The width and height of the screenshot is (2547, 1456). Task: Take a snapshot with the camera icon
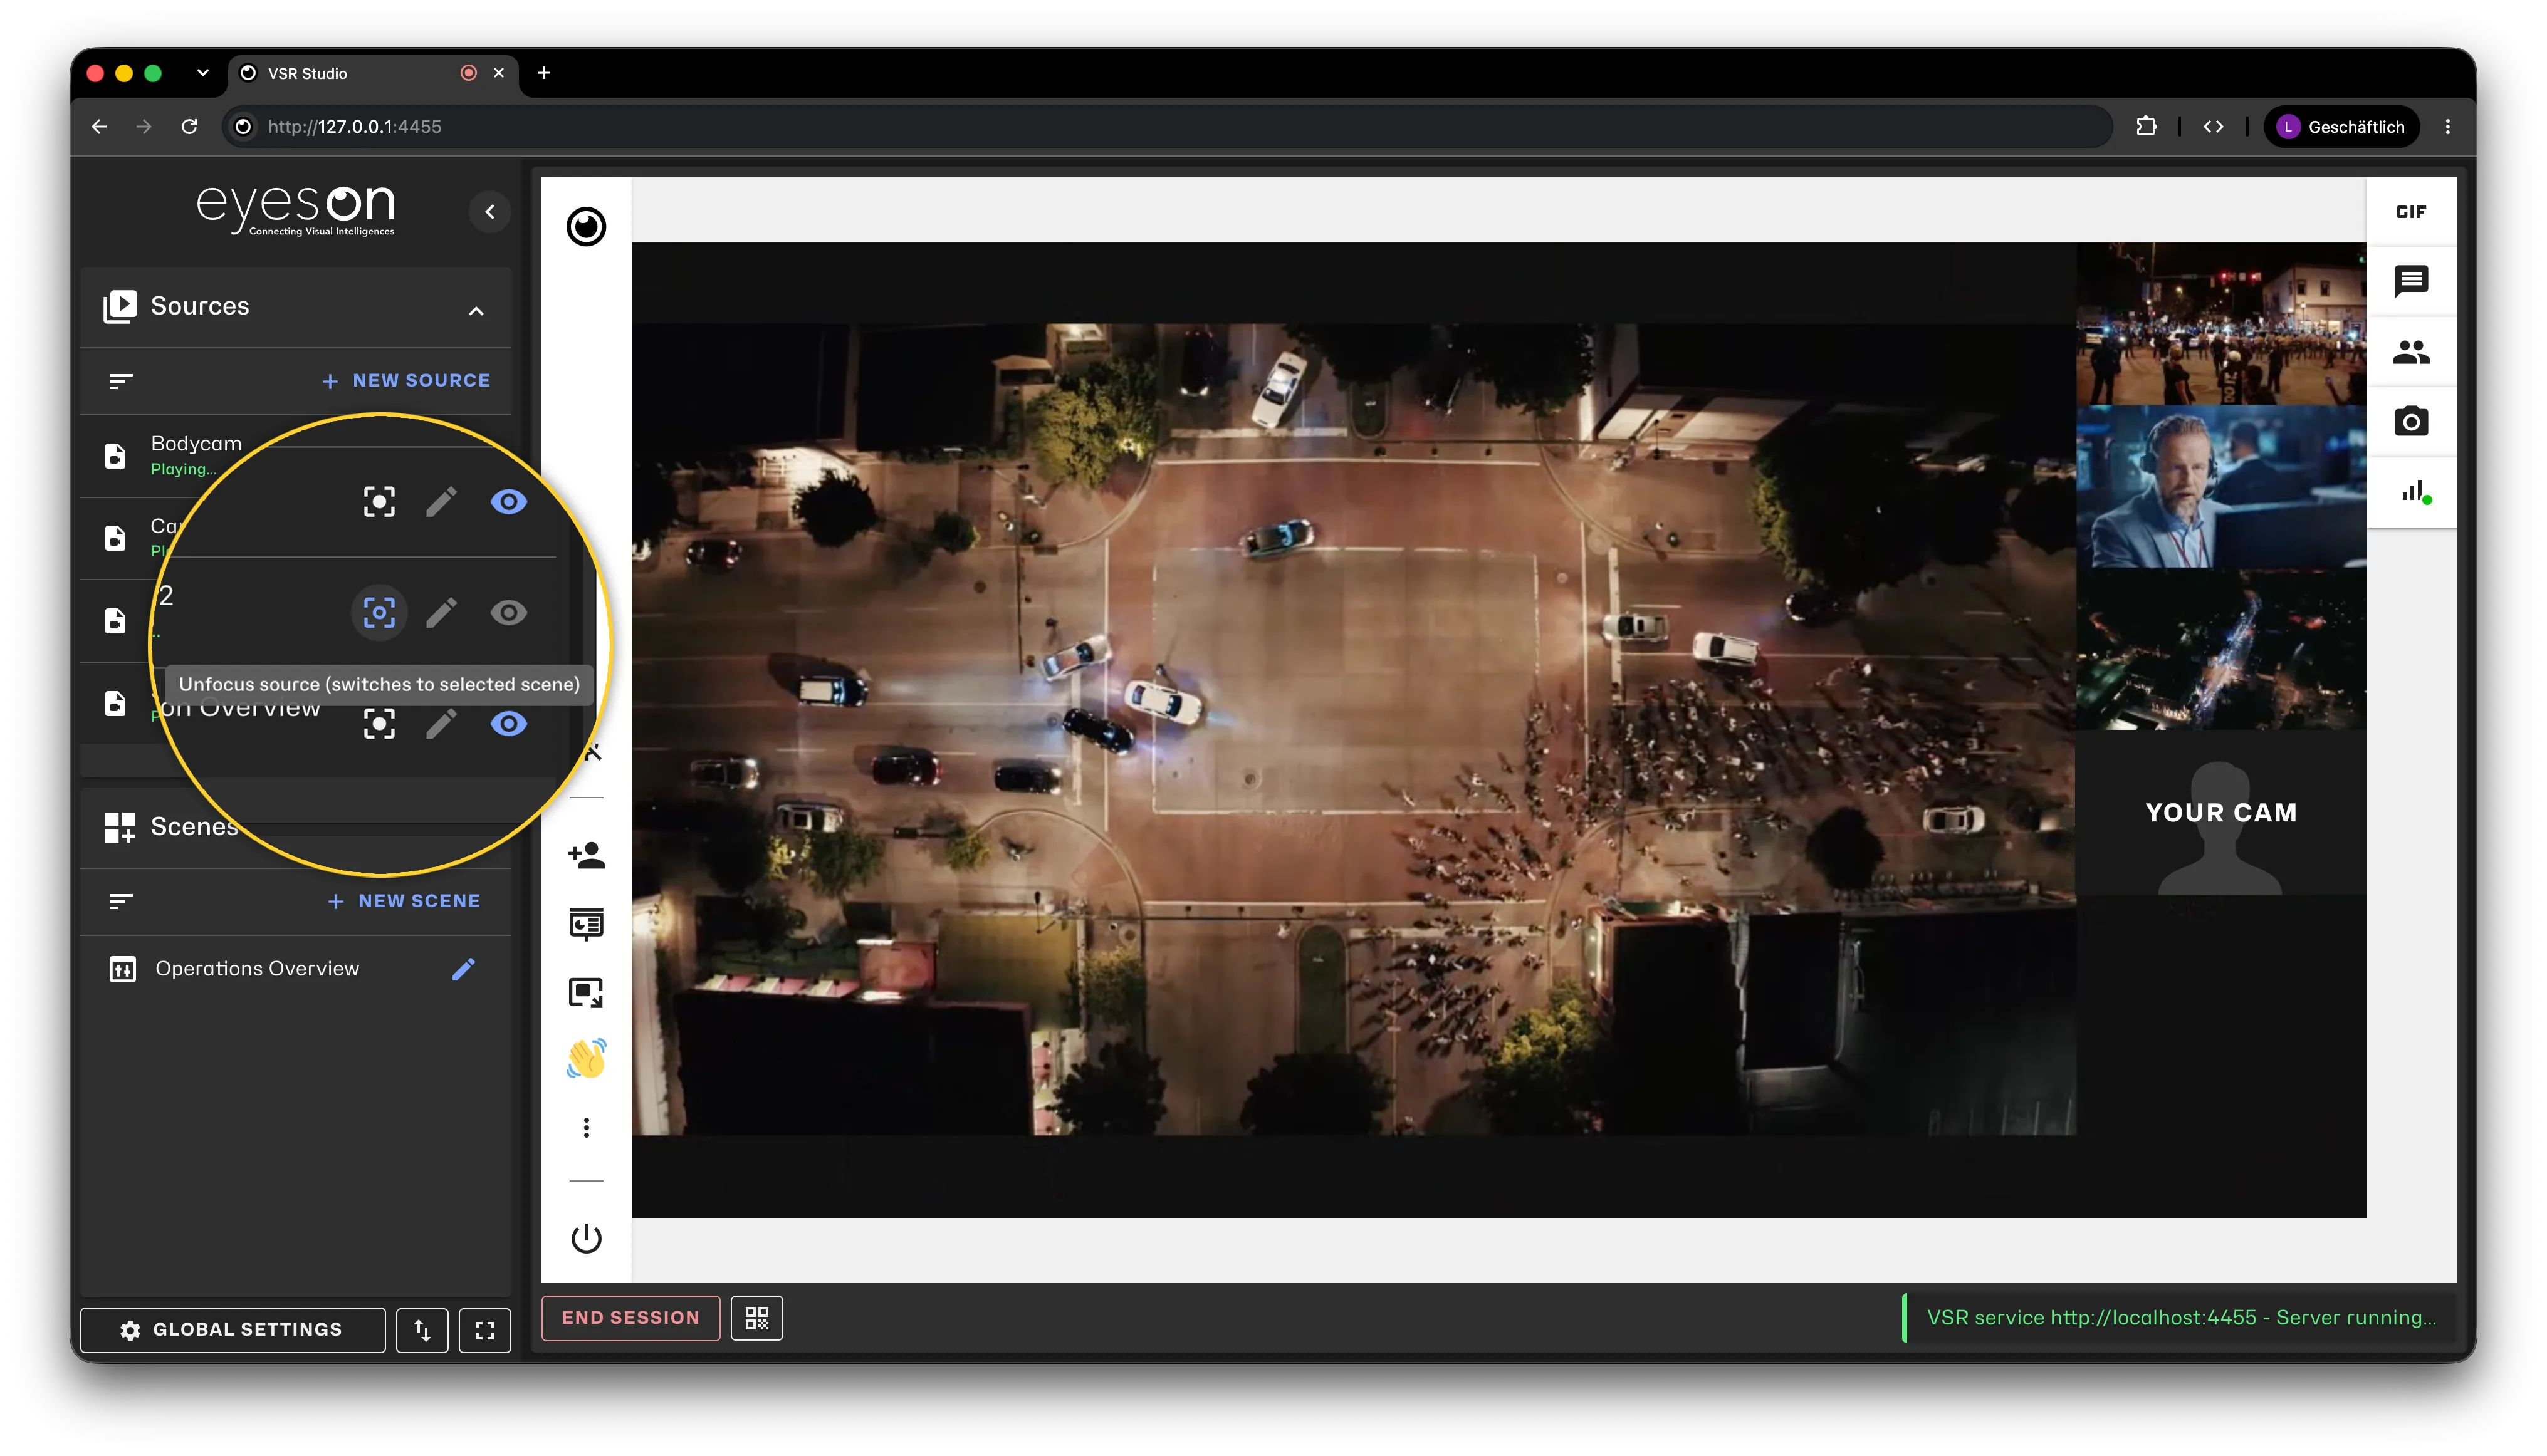click(x=2411, y=422)
